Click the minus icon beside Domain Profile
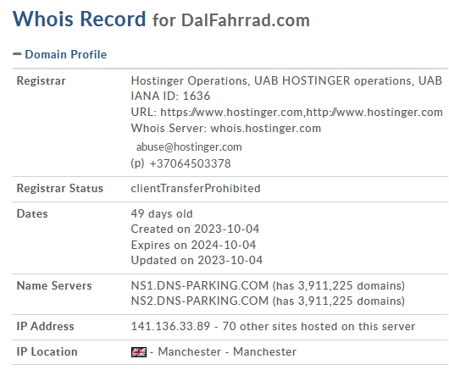Image resolution: width=449 pixels, height=370 pixels. coord(17,54)
